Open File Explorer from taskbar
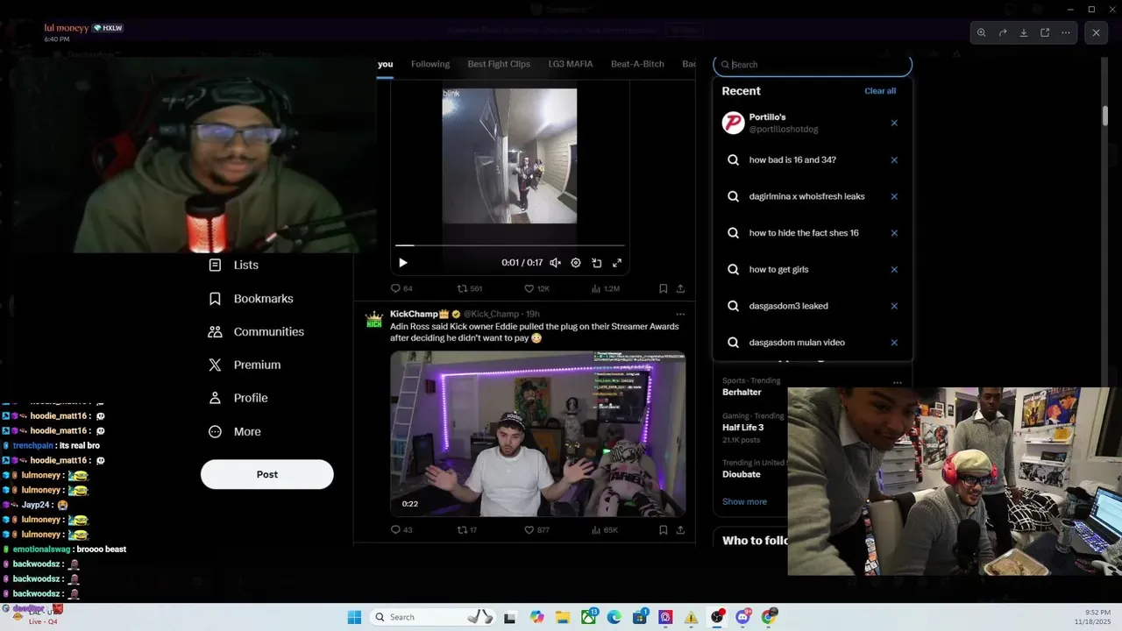The width and height of the screenshot is (1122, 631). tap(562, 617)
